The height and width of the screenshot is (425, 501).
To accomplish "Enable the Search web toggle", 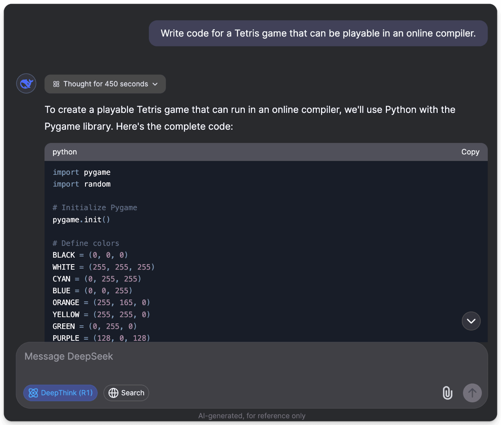I will coord(126,393).
